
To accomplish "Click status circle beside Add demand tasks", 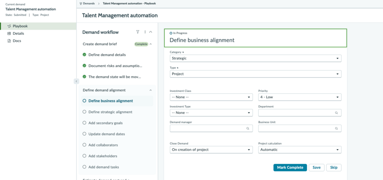I will click(84, 167).
